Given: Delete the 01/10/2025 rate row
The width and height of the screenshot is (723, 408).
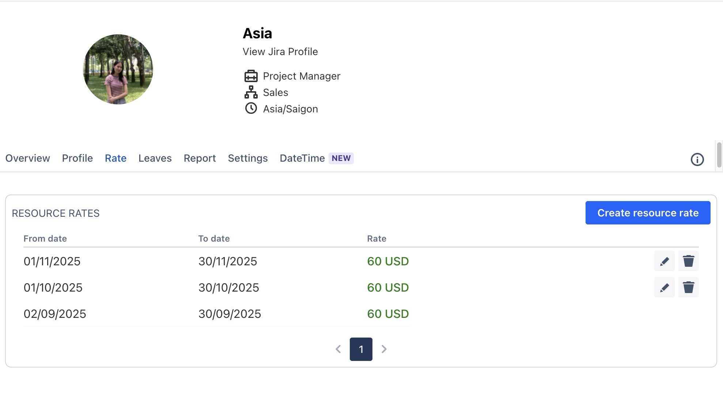Looking at the screenshot, I should tap(688, 287).
